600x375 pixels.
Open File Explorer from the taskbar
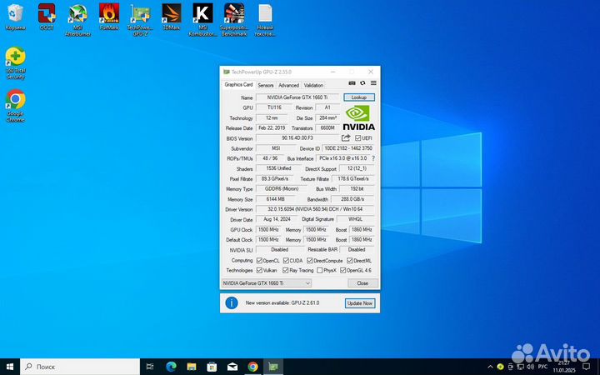[192, 367]
